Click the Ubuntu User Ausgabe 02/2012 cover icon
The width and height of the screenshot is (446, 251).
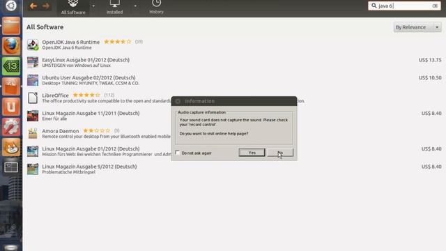tap(33, 80)
